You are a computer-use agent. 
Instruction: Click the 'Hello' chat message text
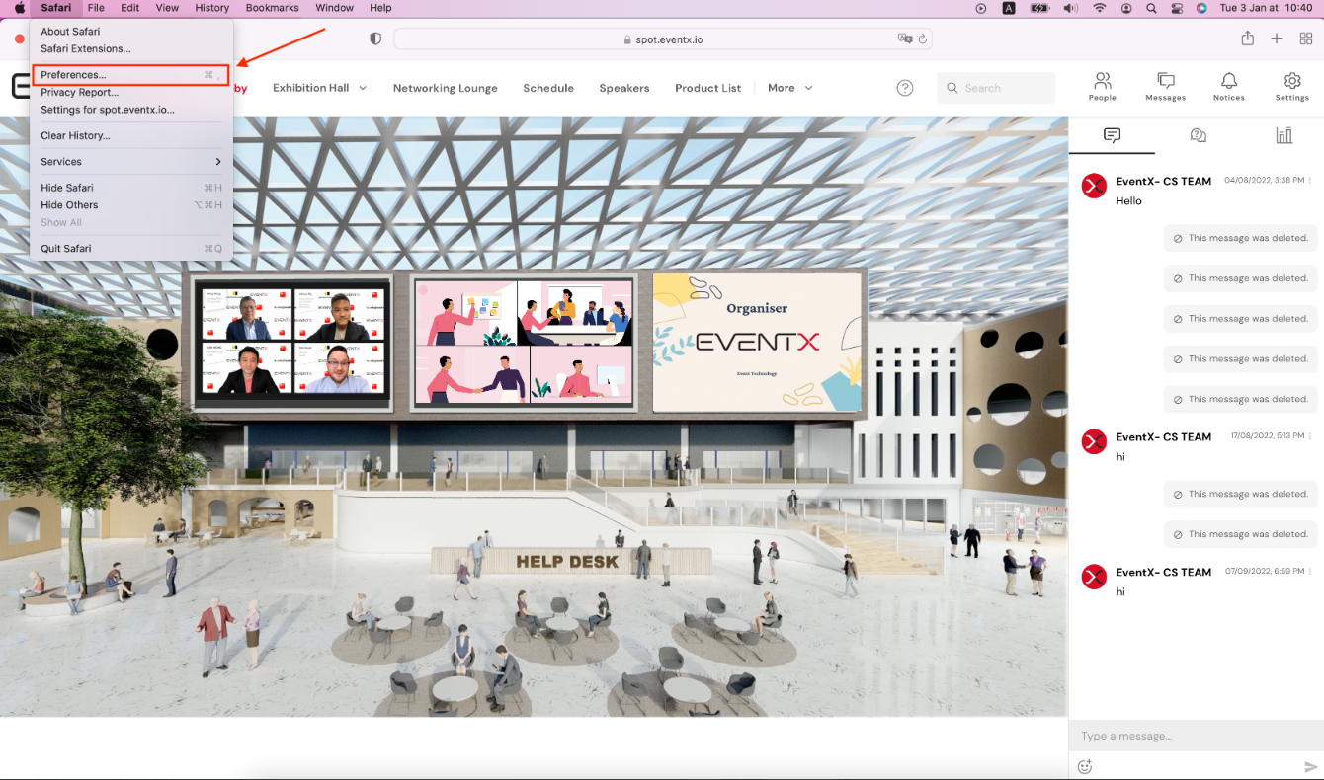click(1129, 200)
